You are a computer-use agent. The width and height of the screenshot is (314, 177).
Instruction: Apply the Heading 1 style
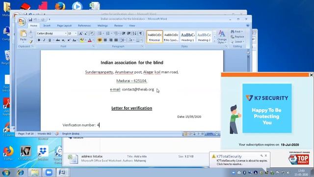(x=187, y=37)
